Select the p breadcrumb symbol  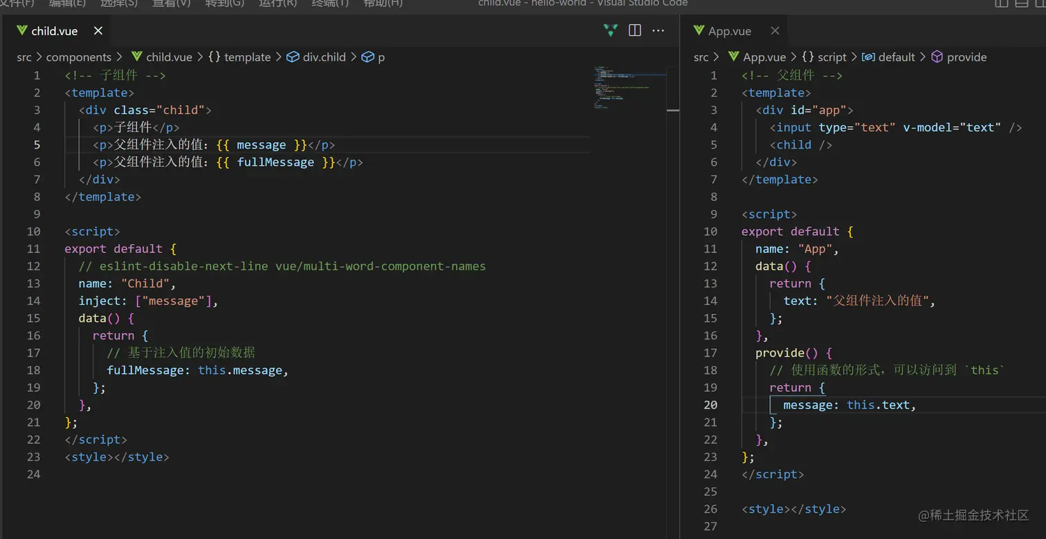[x=374, y=57]
